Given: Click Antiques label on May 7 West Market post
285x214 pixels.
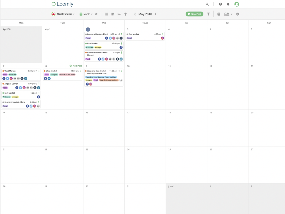Looking at the screenshot, I should [x=12, y=75].
